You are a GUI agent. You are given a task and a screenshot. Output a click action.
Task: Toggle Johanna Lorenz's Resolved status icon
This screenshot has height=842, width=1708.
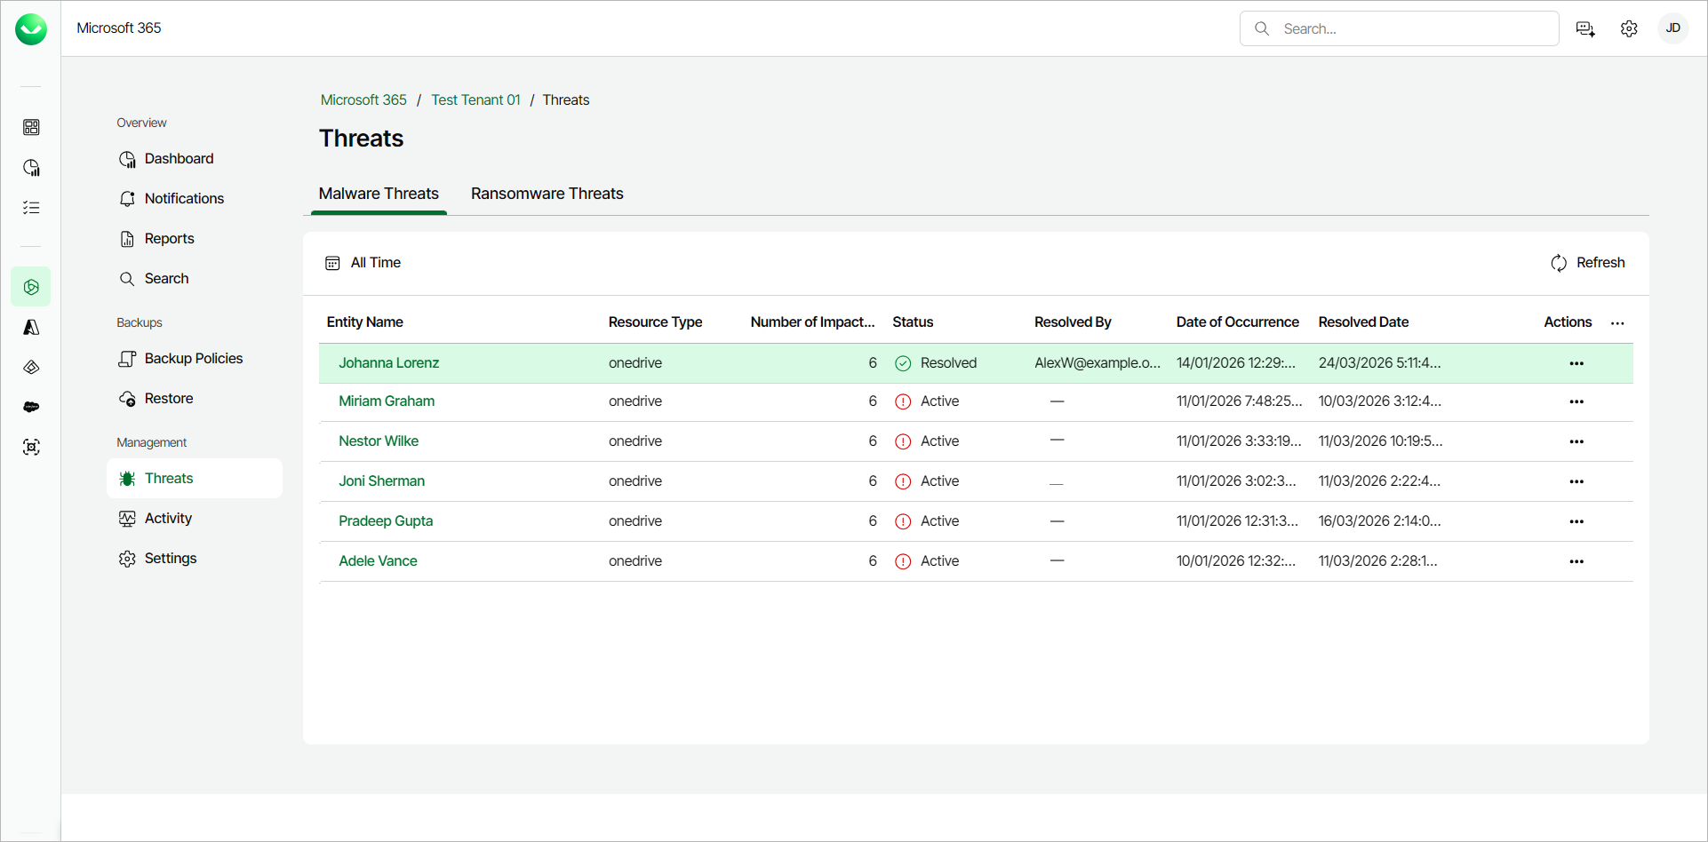pyautogui.click(x=903, y=363)
